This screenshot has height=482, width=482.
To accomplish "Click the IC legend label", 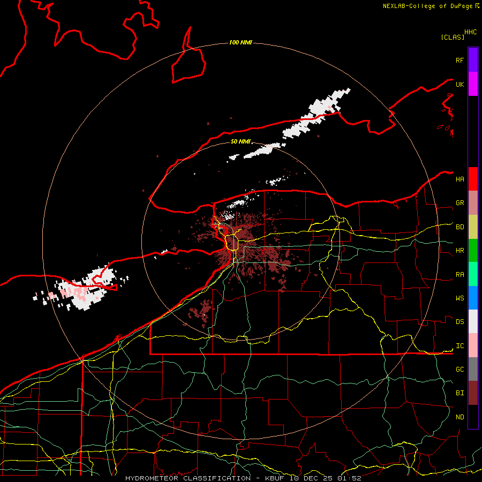I will coord(460,346).
